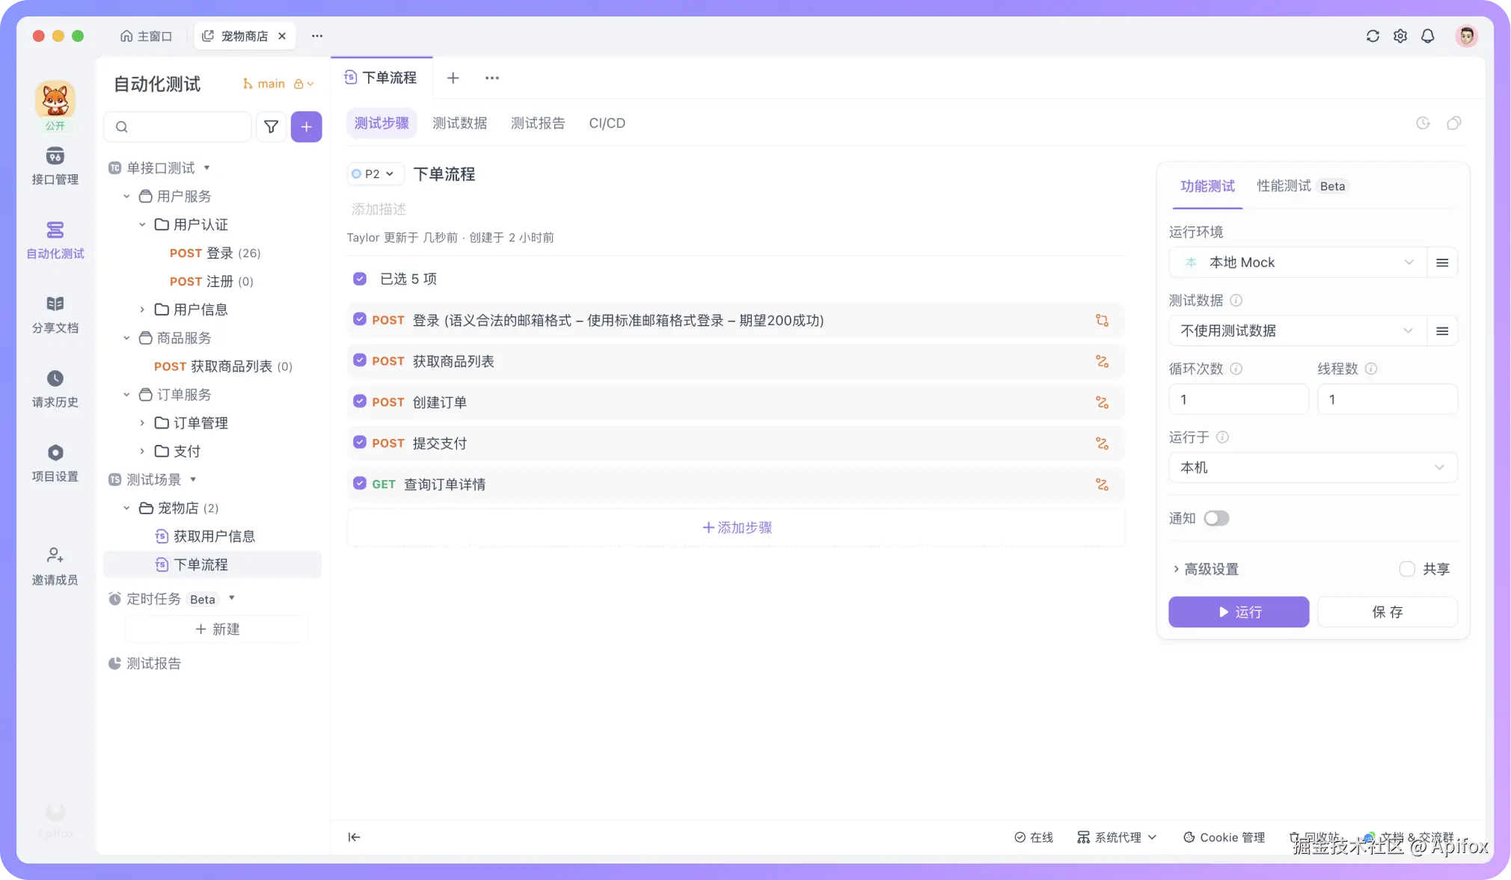Viewport: 1511px width, 880px height.
Task: Expand 高级设置 section
Action: tap(1206, 569)
